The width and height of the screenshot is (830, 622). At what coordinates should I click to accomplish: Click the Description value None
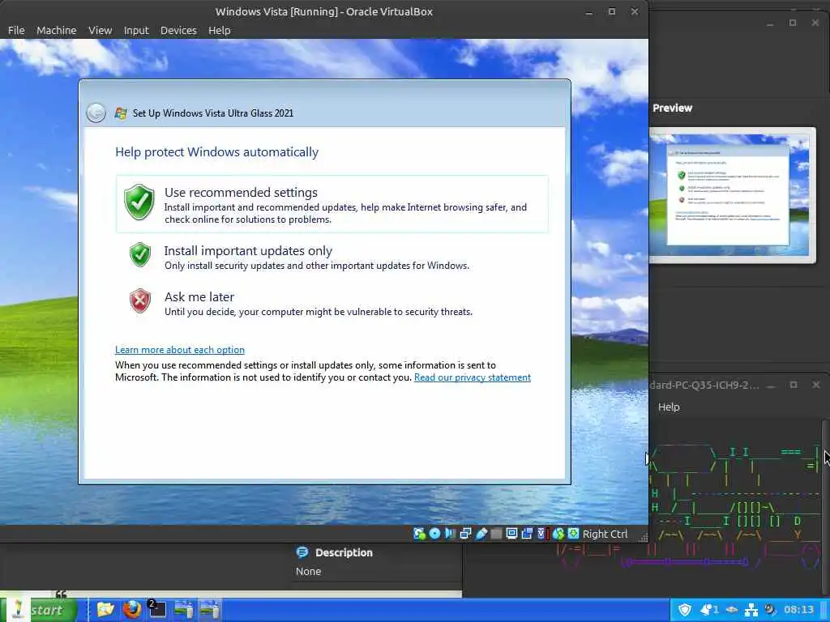[x=308, y=571]
